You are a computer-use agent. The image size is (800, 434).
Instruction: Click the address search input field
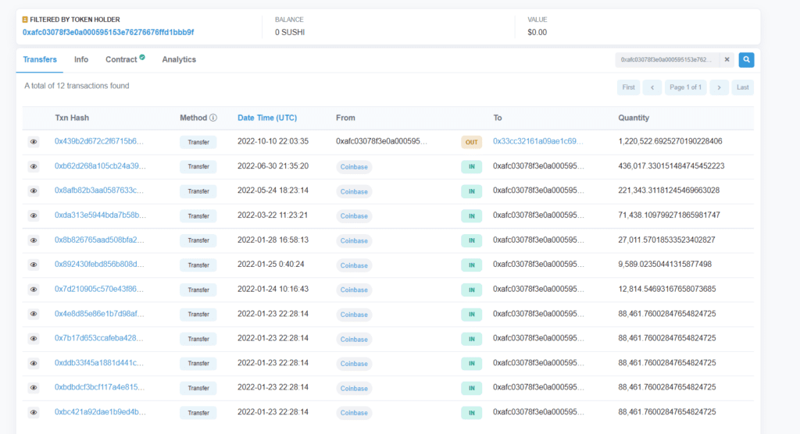click(667, 59)
